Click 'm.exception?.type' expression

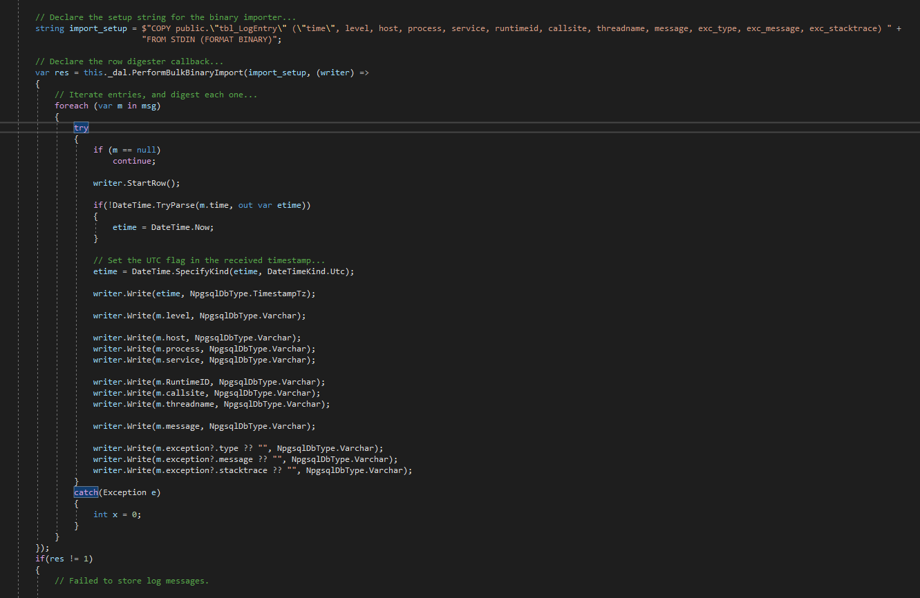pos(197,448)
